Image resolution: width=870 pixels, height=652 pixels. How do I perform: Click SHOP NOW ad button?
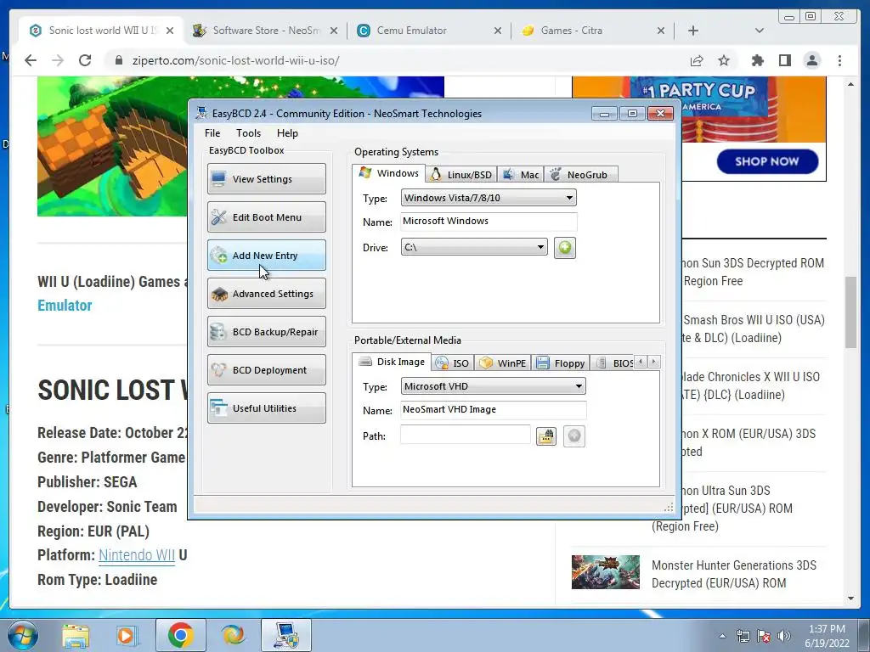click(767, 161)
